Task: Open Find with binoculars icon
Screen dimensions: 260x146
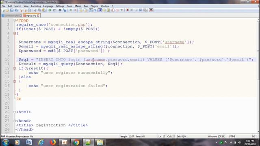Action: 60,10
